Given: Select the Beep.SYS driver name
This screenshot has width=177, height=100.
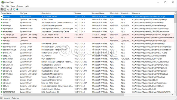Looking at the screenshot, I should 7,56.
